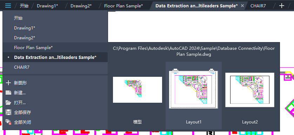This screenshot has width=294, height=135.
Task: Switch to the CHAIR7 tab in tab bar
Action: pyautogui.click(x=258, y=6)
